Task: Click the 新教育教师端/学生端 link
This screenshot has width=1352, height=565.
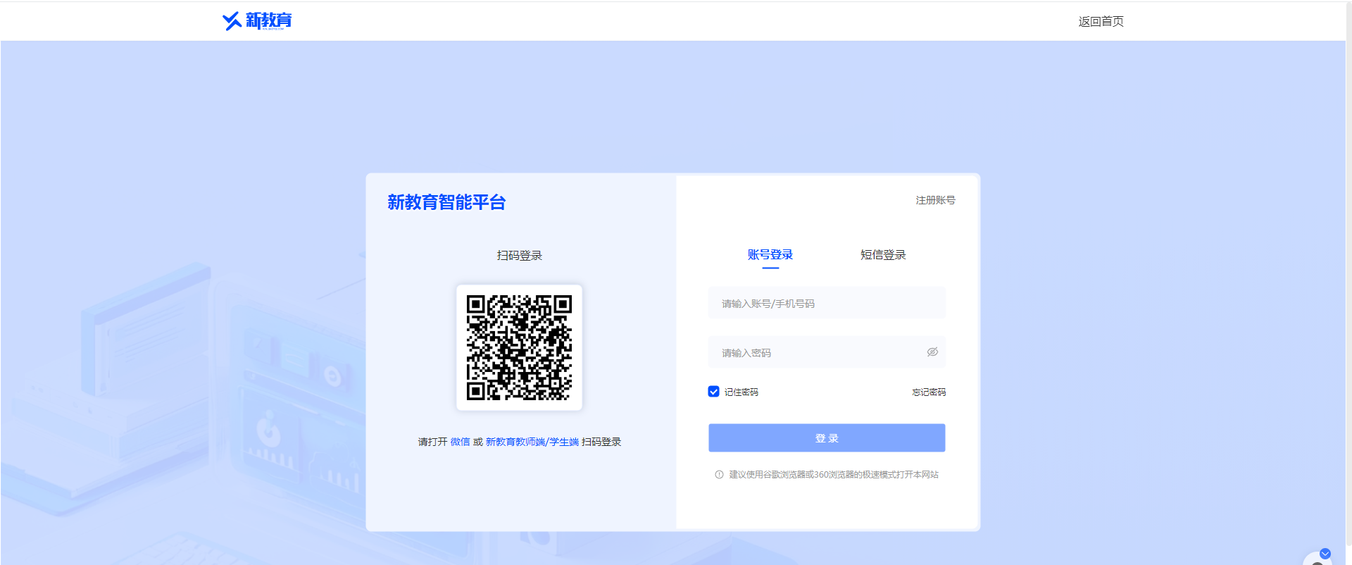Action: [532, 442]
